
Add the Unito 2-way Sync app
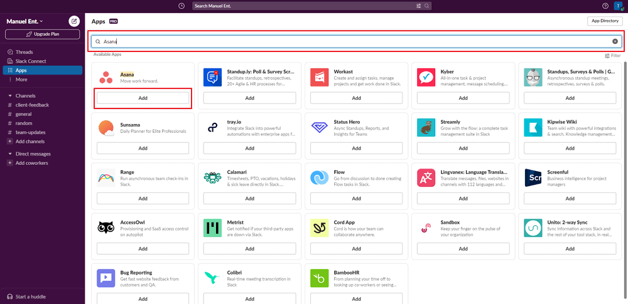(570, 248)
